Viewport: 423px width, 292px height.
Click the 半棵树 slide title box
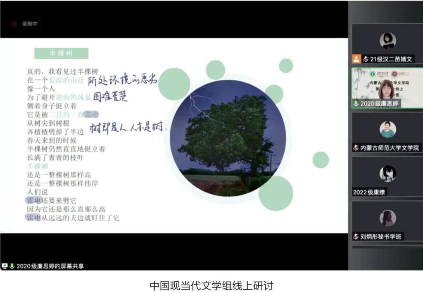pyautogui.click(x=61, y=53)
